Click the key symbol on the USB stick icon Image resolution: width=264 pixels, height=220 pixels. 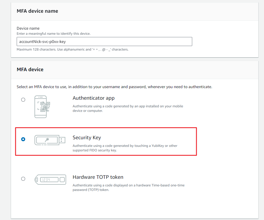pyautogui.click(x=47, y=140)
